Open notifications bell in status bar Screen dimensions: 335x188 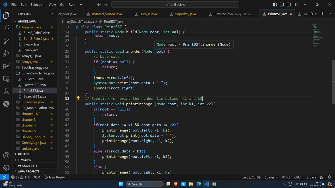click(329, 177)
